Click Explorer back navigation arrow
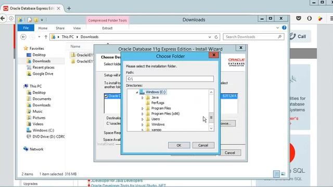Image resolution: width=333 pixels, height=187 pixels. (x=23, y=37)
